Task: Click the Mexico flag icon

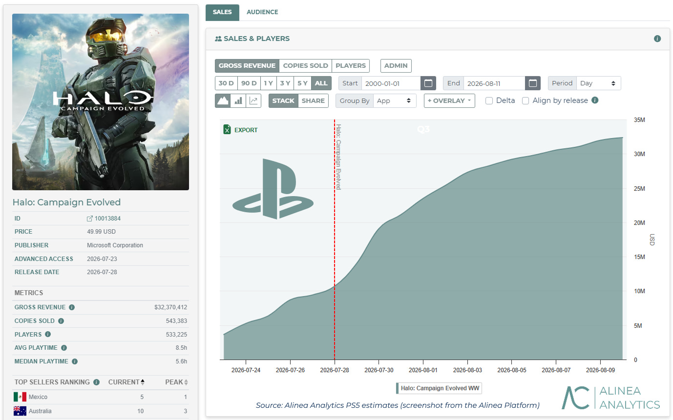Action: click(x=20, y=397)
